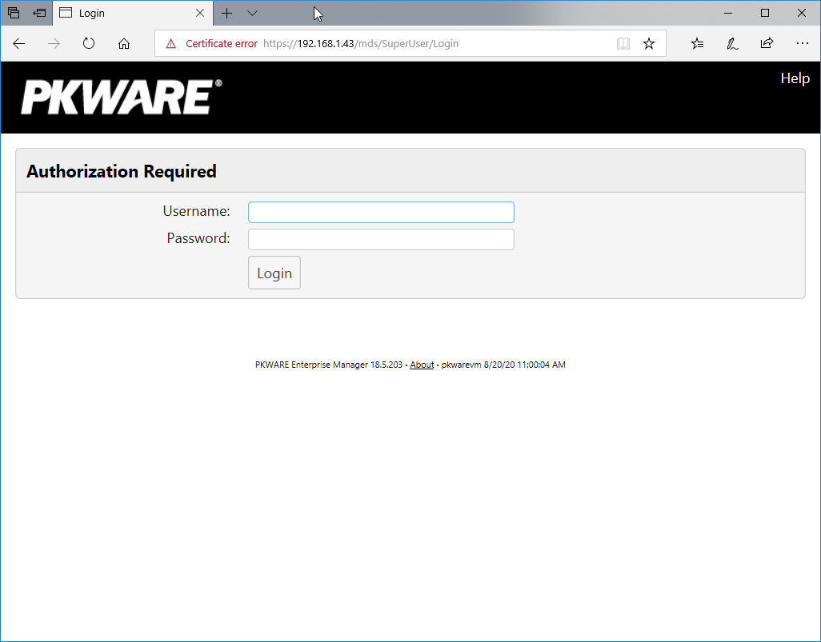Go to the Home page icon
821x642 pixels.
point(124,44)
